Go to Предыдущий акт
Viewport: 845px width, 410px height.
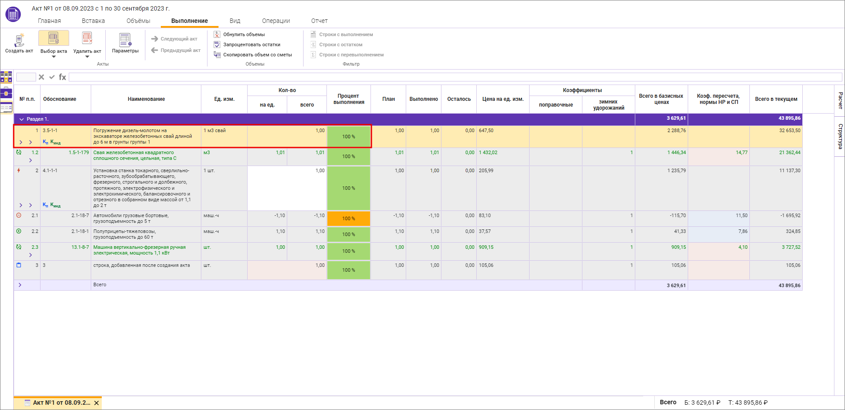(176, 50)
